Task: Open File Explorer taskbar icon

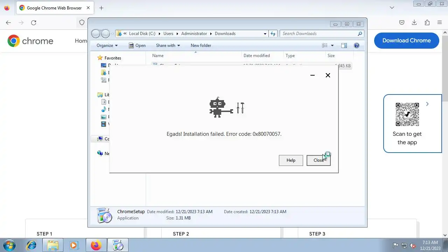Action: [52, 245]
